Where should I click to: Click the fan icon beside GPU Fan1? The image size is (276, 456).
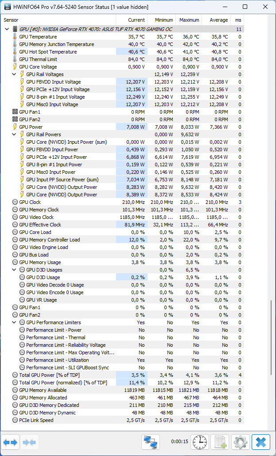tap(15, 112)
